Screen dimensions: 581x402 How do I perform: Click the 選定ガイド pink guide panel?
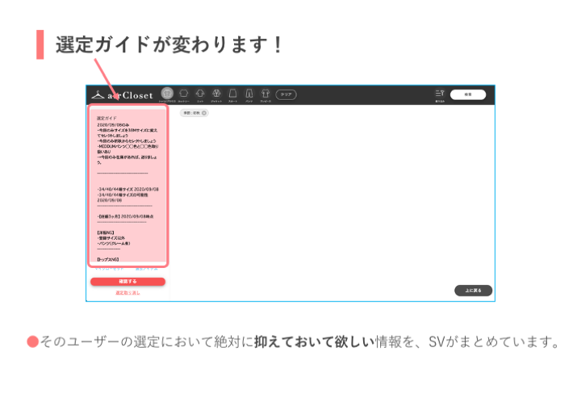(x=127, y=186)
